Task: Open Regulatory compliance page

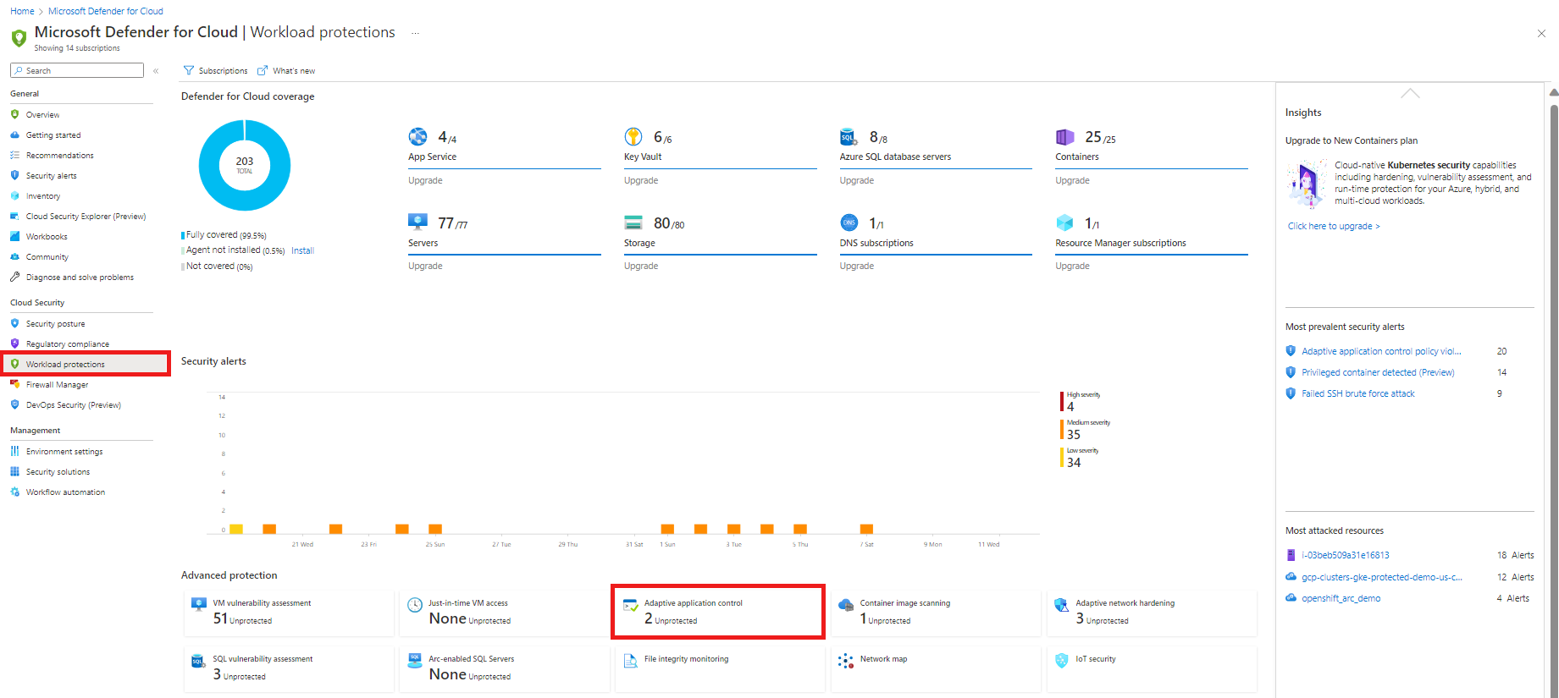Action: 67,344
